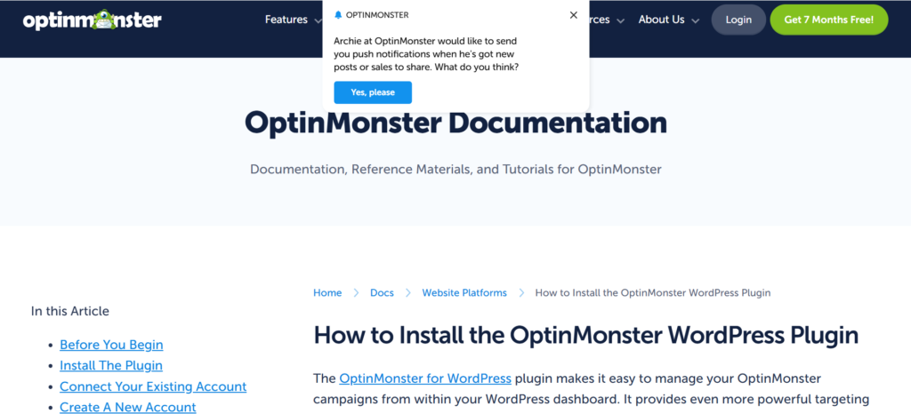Click Get 7 Months Free! button
911x414 pixels.
pyautogui.click(x=828, y=20)
